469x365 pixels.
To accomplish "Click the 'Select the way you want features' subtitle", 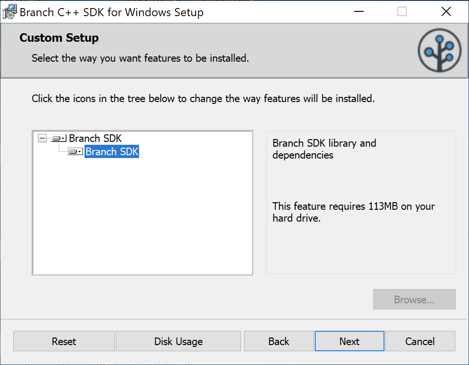I will tap(141, 58).
